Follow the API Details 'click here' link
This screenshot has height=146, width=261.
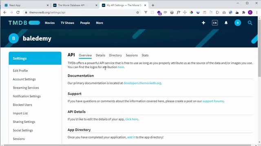click(131, 119)
